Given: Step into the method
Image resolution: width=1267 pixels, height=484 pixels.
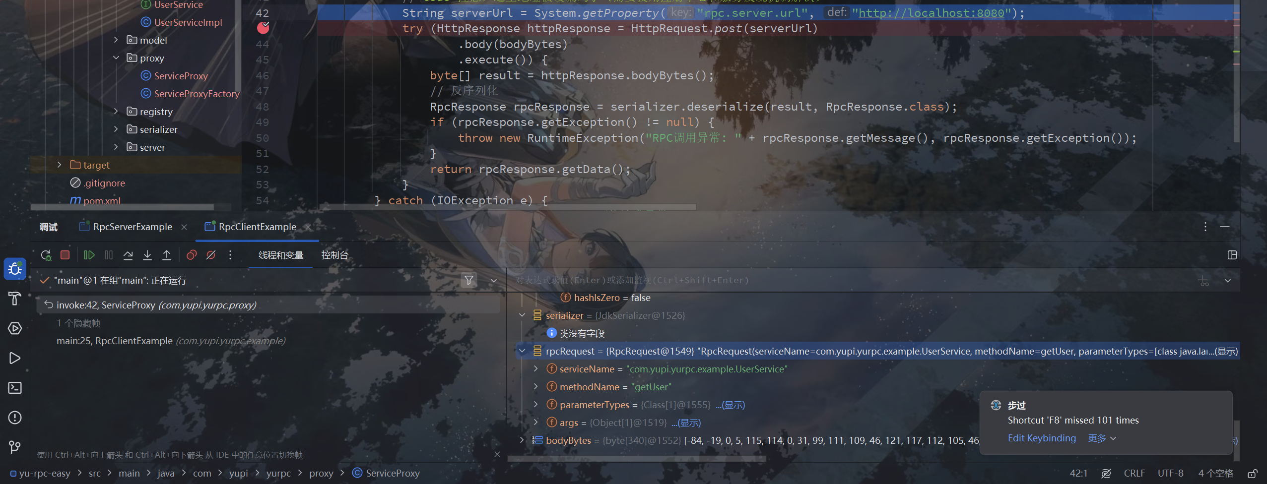Looking at the screenshot, I should tap(147, 255).
